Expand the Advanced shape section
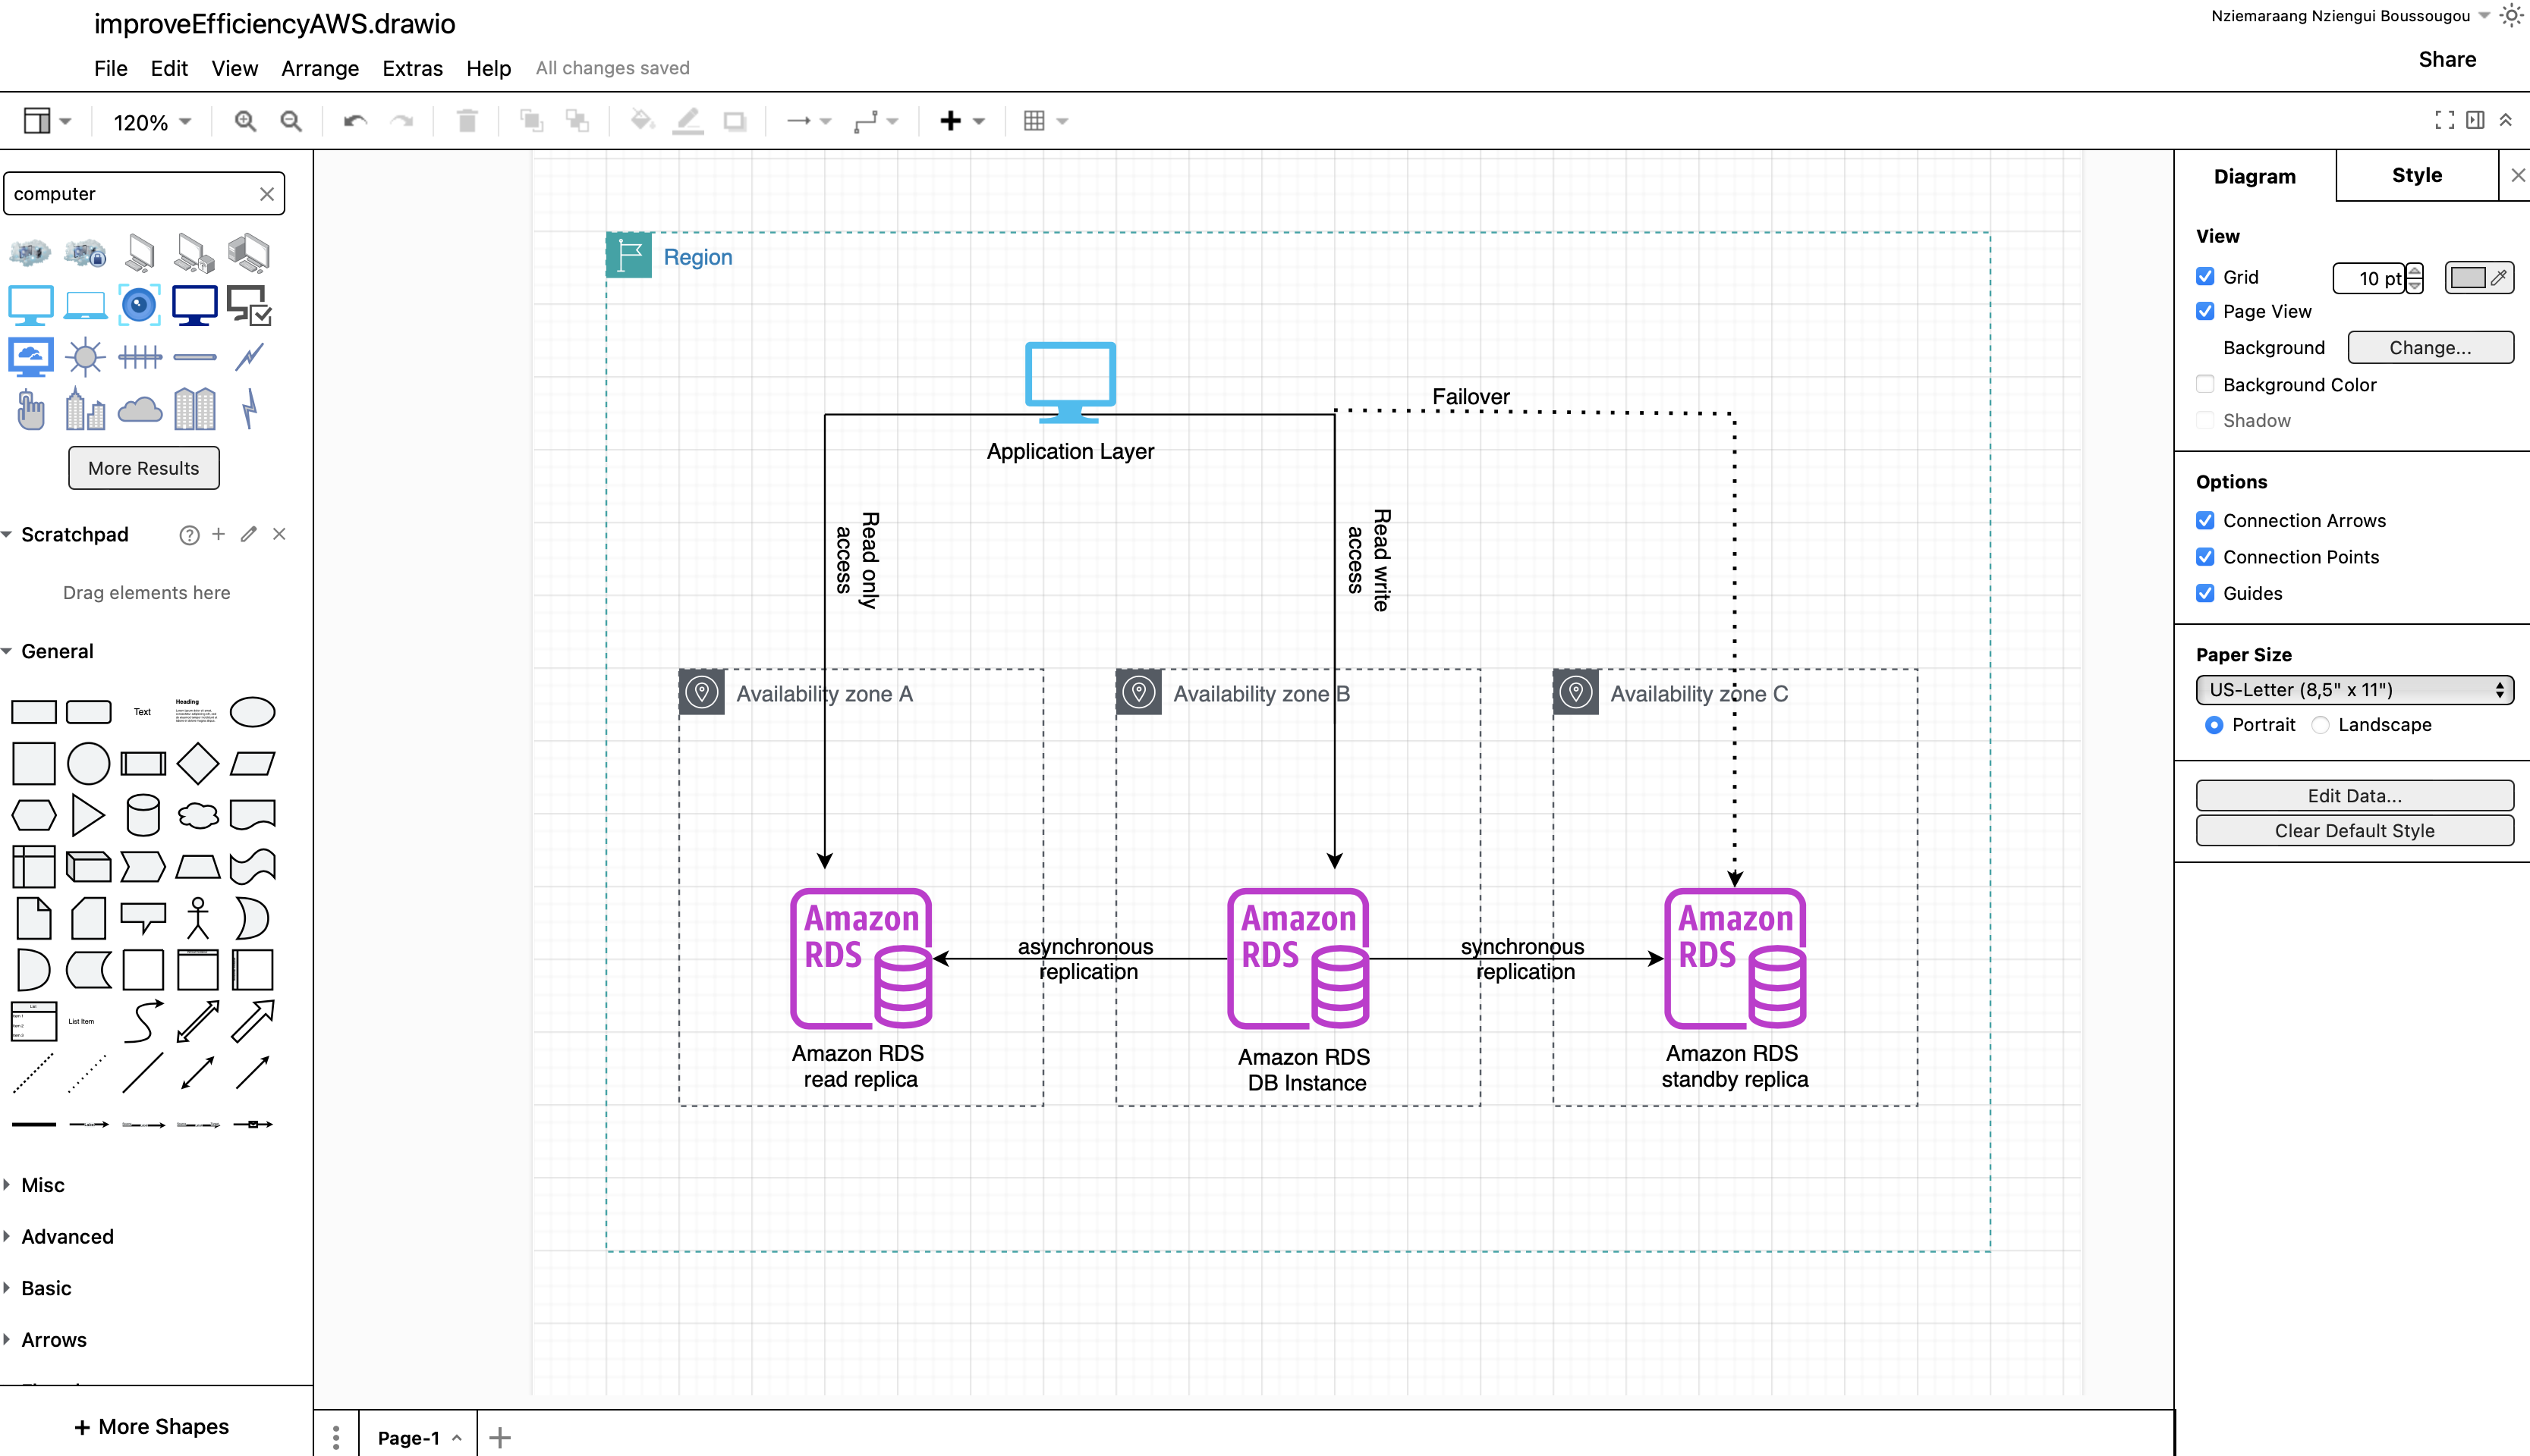The width and height of the screenshot is (2530, 1456). 67,1237
